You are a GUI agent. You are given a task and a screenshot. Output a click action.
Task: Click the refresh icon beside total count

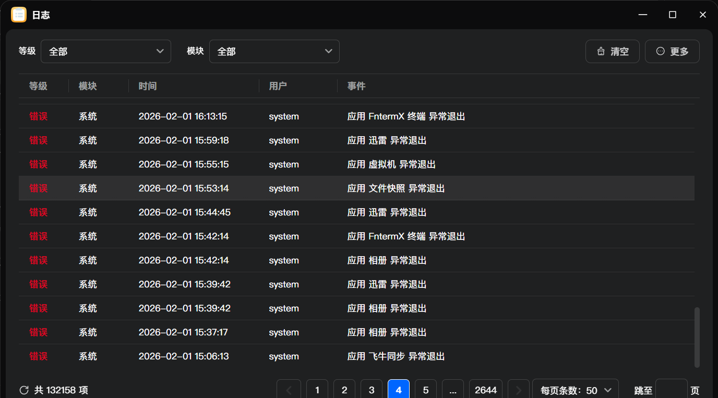(x=24, y=390)
